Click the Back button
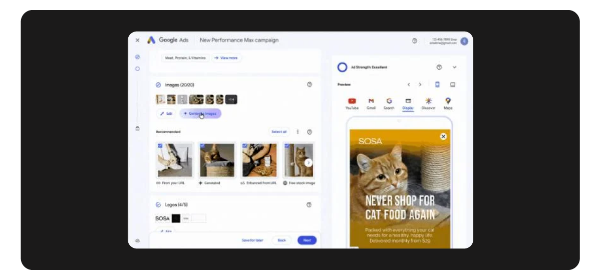601x280 pixels. pos(281,240)
